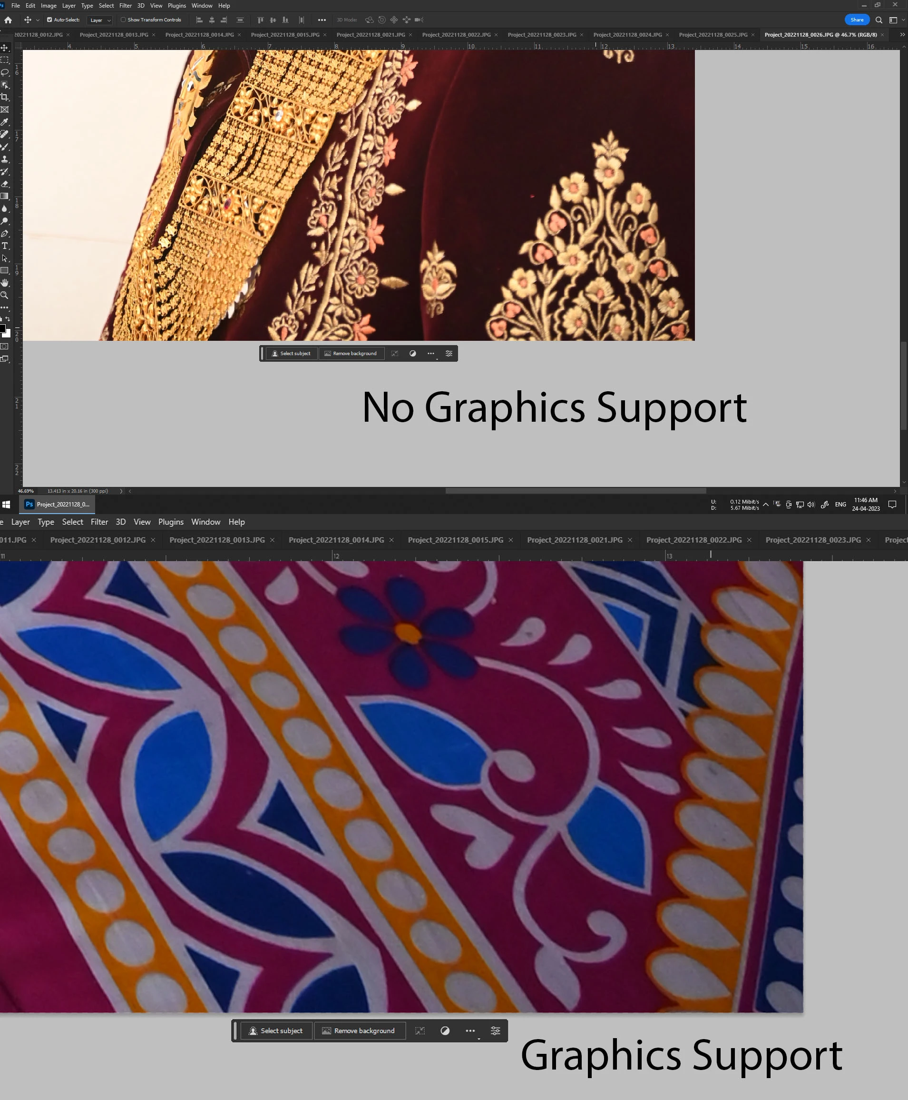Image resolution: width=908 pixels, height=1100 pixels.
Task: Select the Dodge tool
Action: [x=5, y=221]
